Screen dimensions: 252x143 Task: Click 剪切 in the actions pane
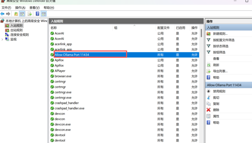pyautogui.click(x=216, y=98)
